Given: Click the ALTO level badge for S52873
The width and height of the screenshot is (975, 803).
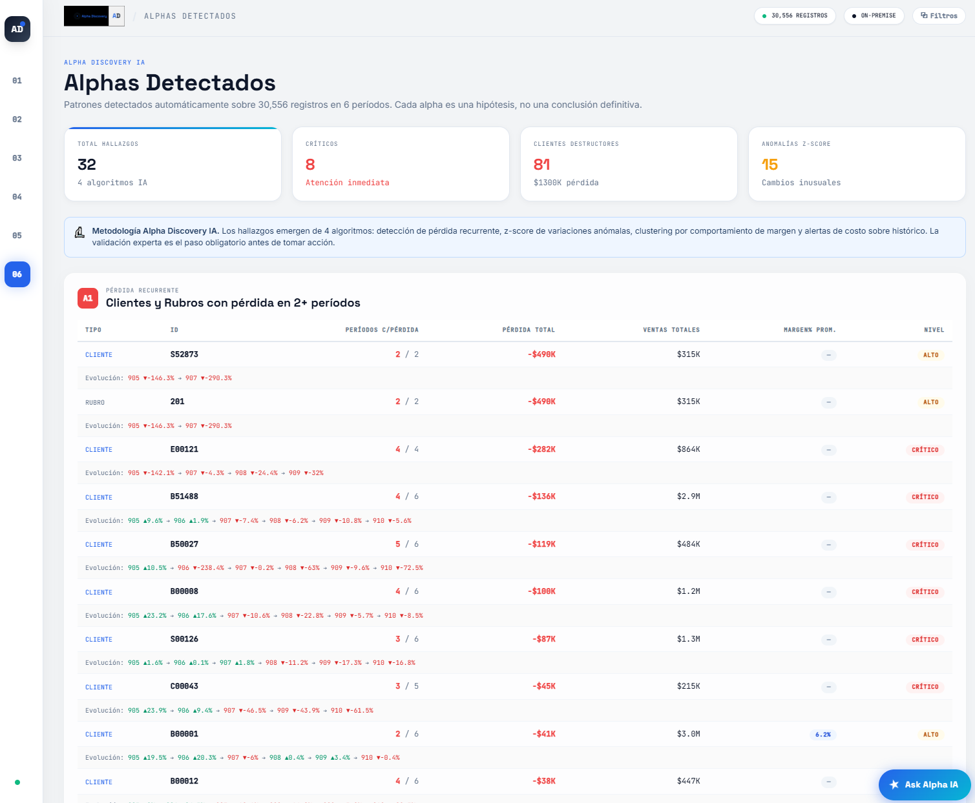Looking at the screenshot, I should 930,354.
